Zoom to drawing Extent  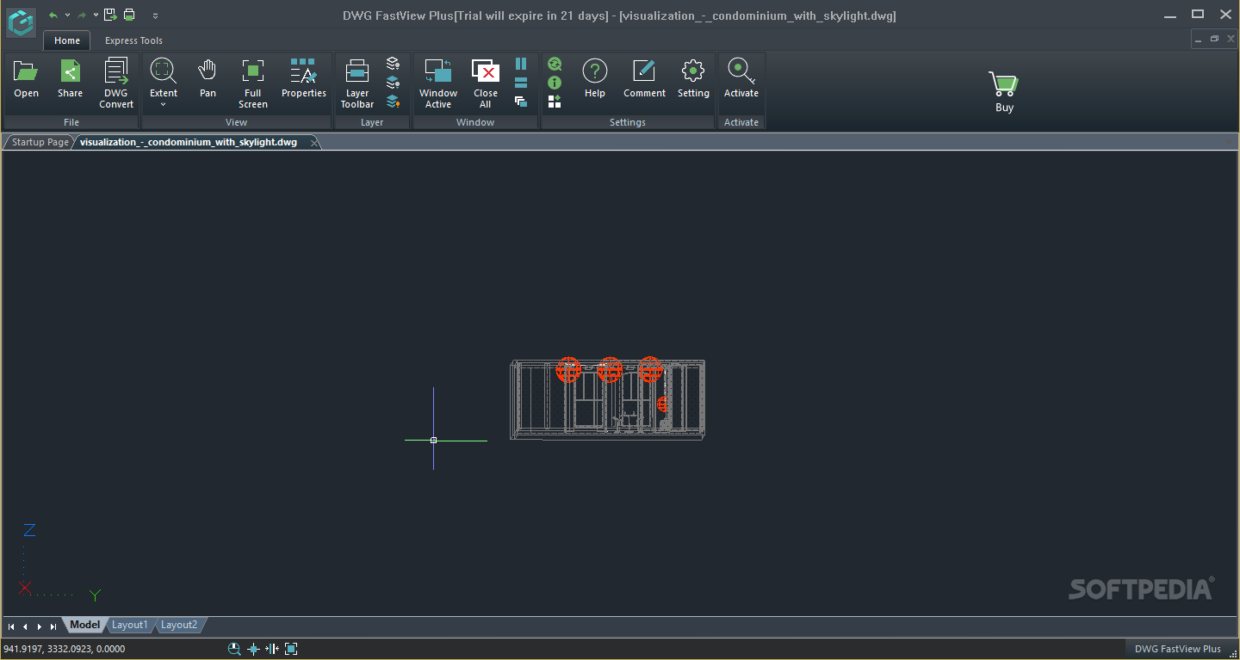tap(164, 79)
